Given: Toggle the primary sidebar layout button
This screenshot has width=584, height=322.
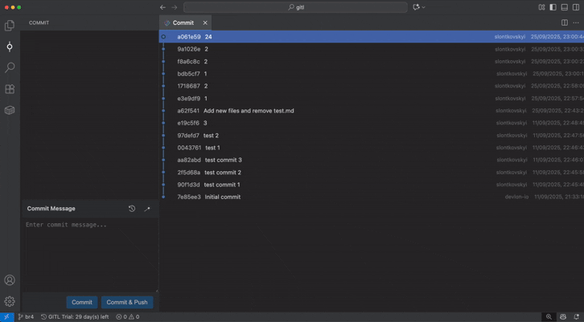Looking at the screenshot, I should 553,7.
